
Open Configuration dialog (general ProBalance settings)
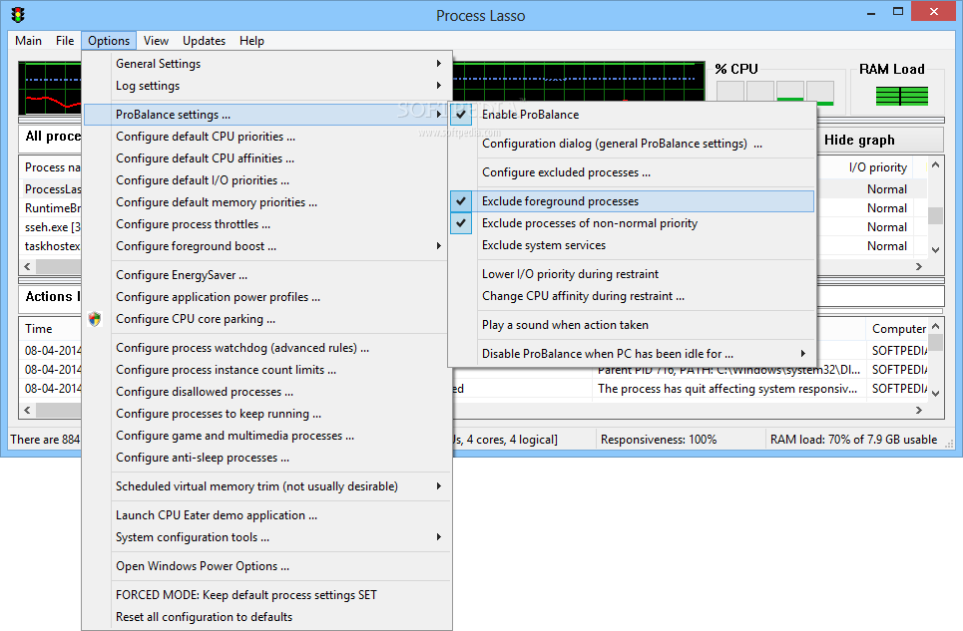(632, 144)
